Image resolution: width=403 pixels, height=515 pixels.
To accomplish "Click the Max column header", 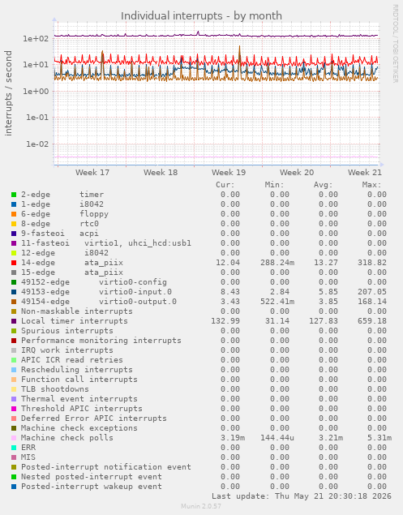I will [x=371, y=185].
